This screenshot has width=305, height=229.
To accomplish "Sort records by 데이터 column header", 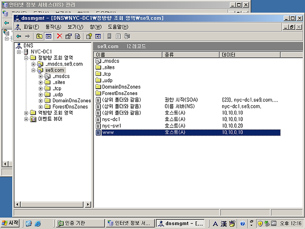I will [x=250, y=55].
